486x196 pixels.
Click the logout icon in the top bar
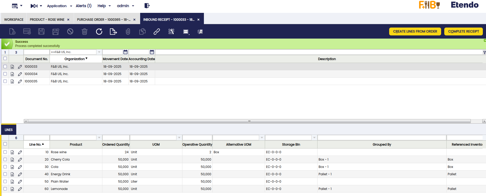(x=147, y=6)
